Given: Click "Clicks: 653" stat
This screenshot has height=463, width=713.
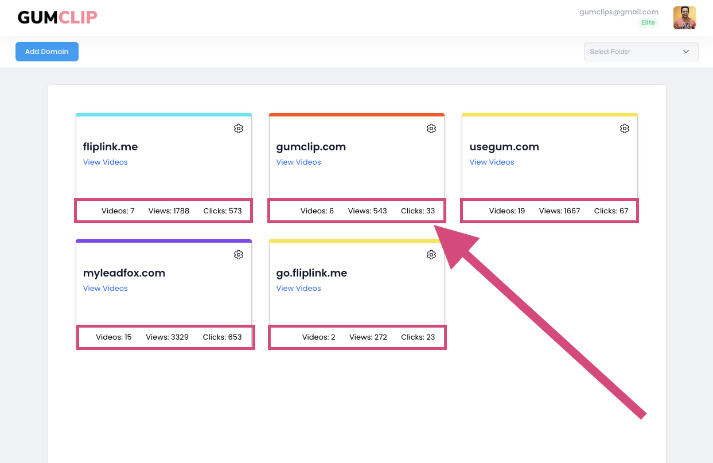Looking at the screenshot, I should [223, 337].
